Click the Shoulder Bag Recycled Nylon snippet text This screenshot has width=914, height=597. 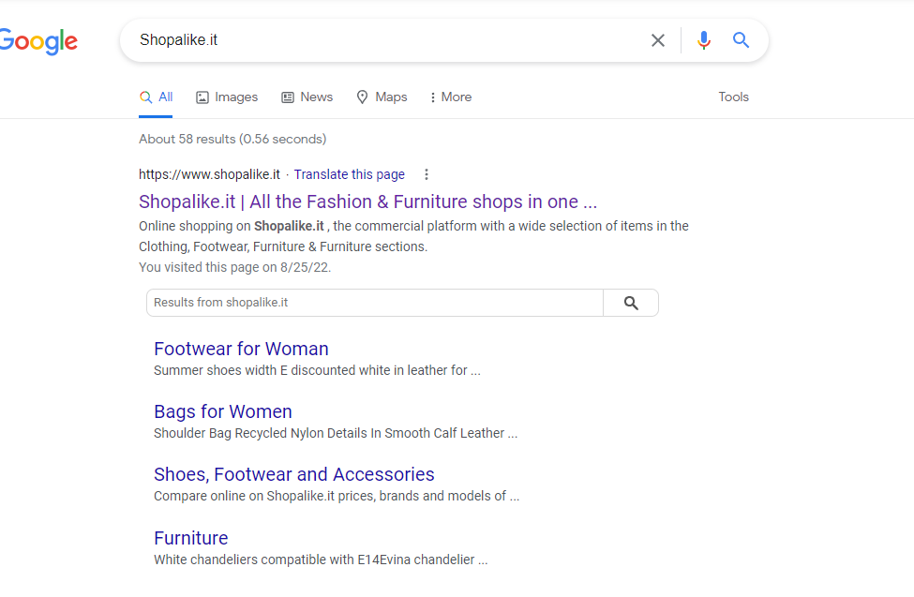336,434
